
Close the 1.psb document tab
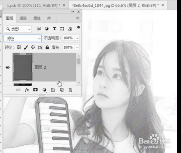click(x=64, y=5)
